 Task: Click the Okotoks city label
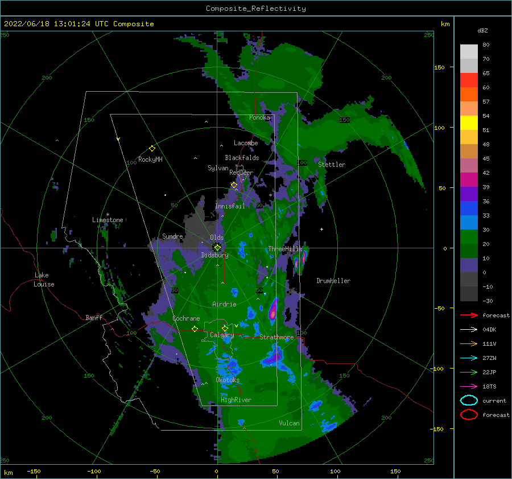pos(228,380)
